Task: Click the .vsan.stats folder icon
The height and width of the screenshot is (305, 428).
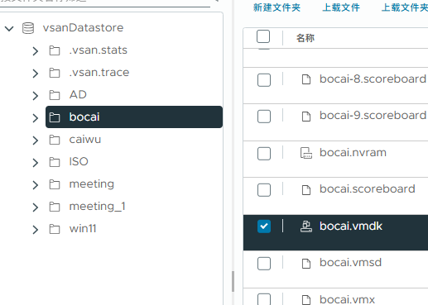Action: [x=55, y=50]
